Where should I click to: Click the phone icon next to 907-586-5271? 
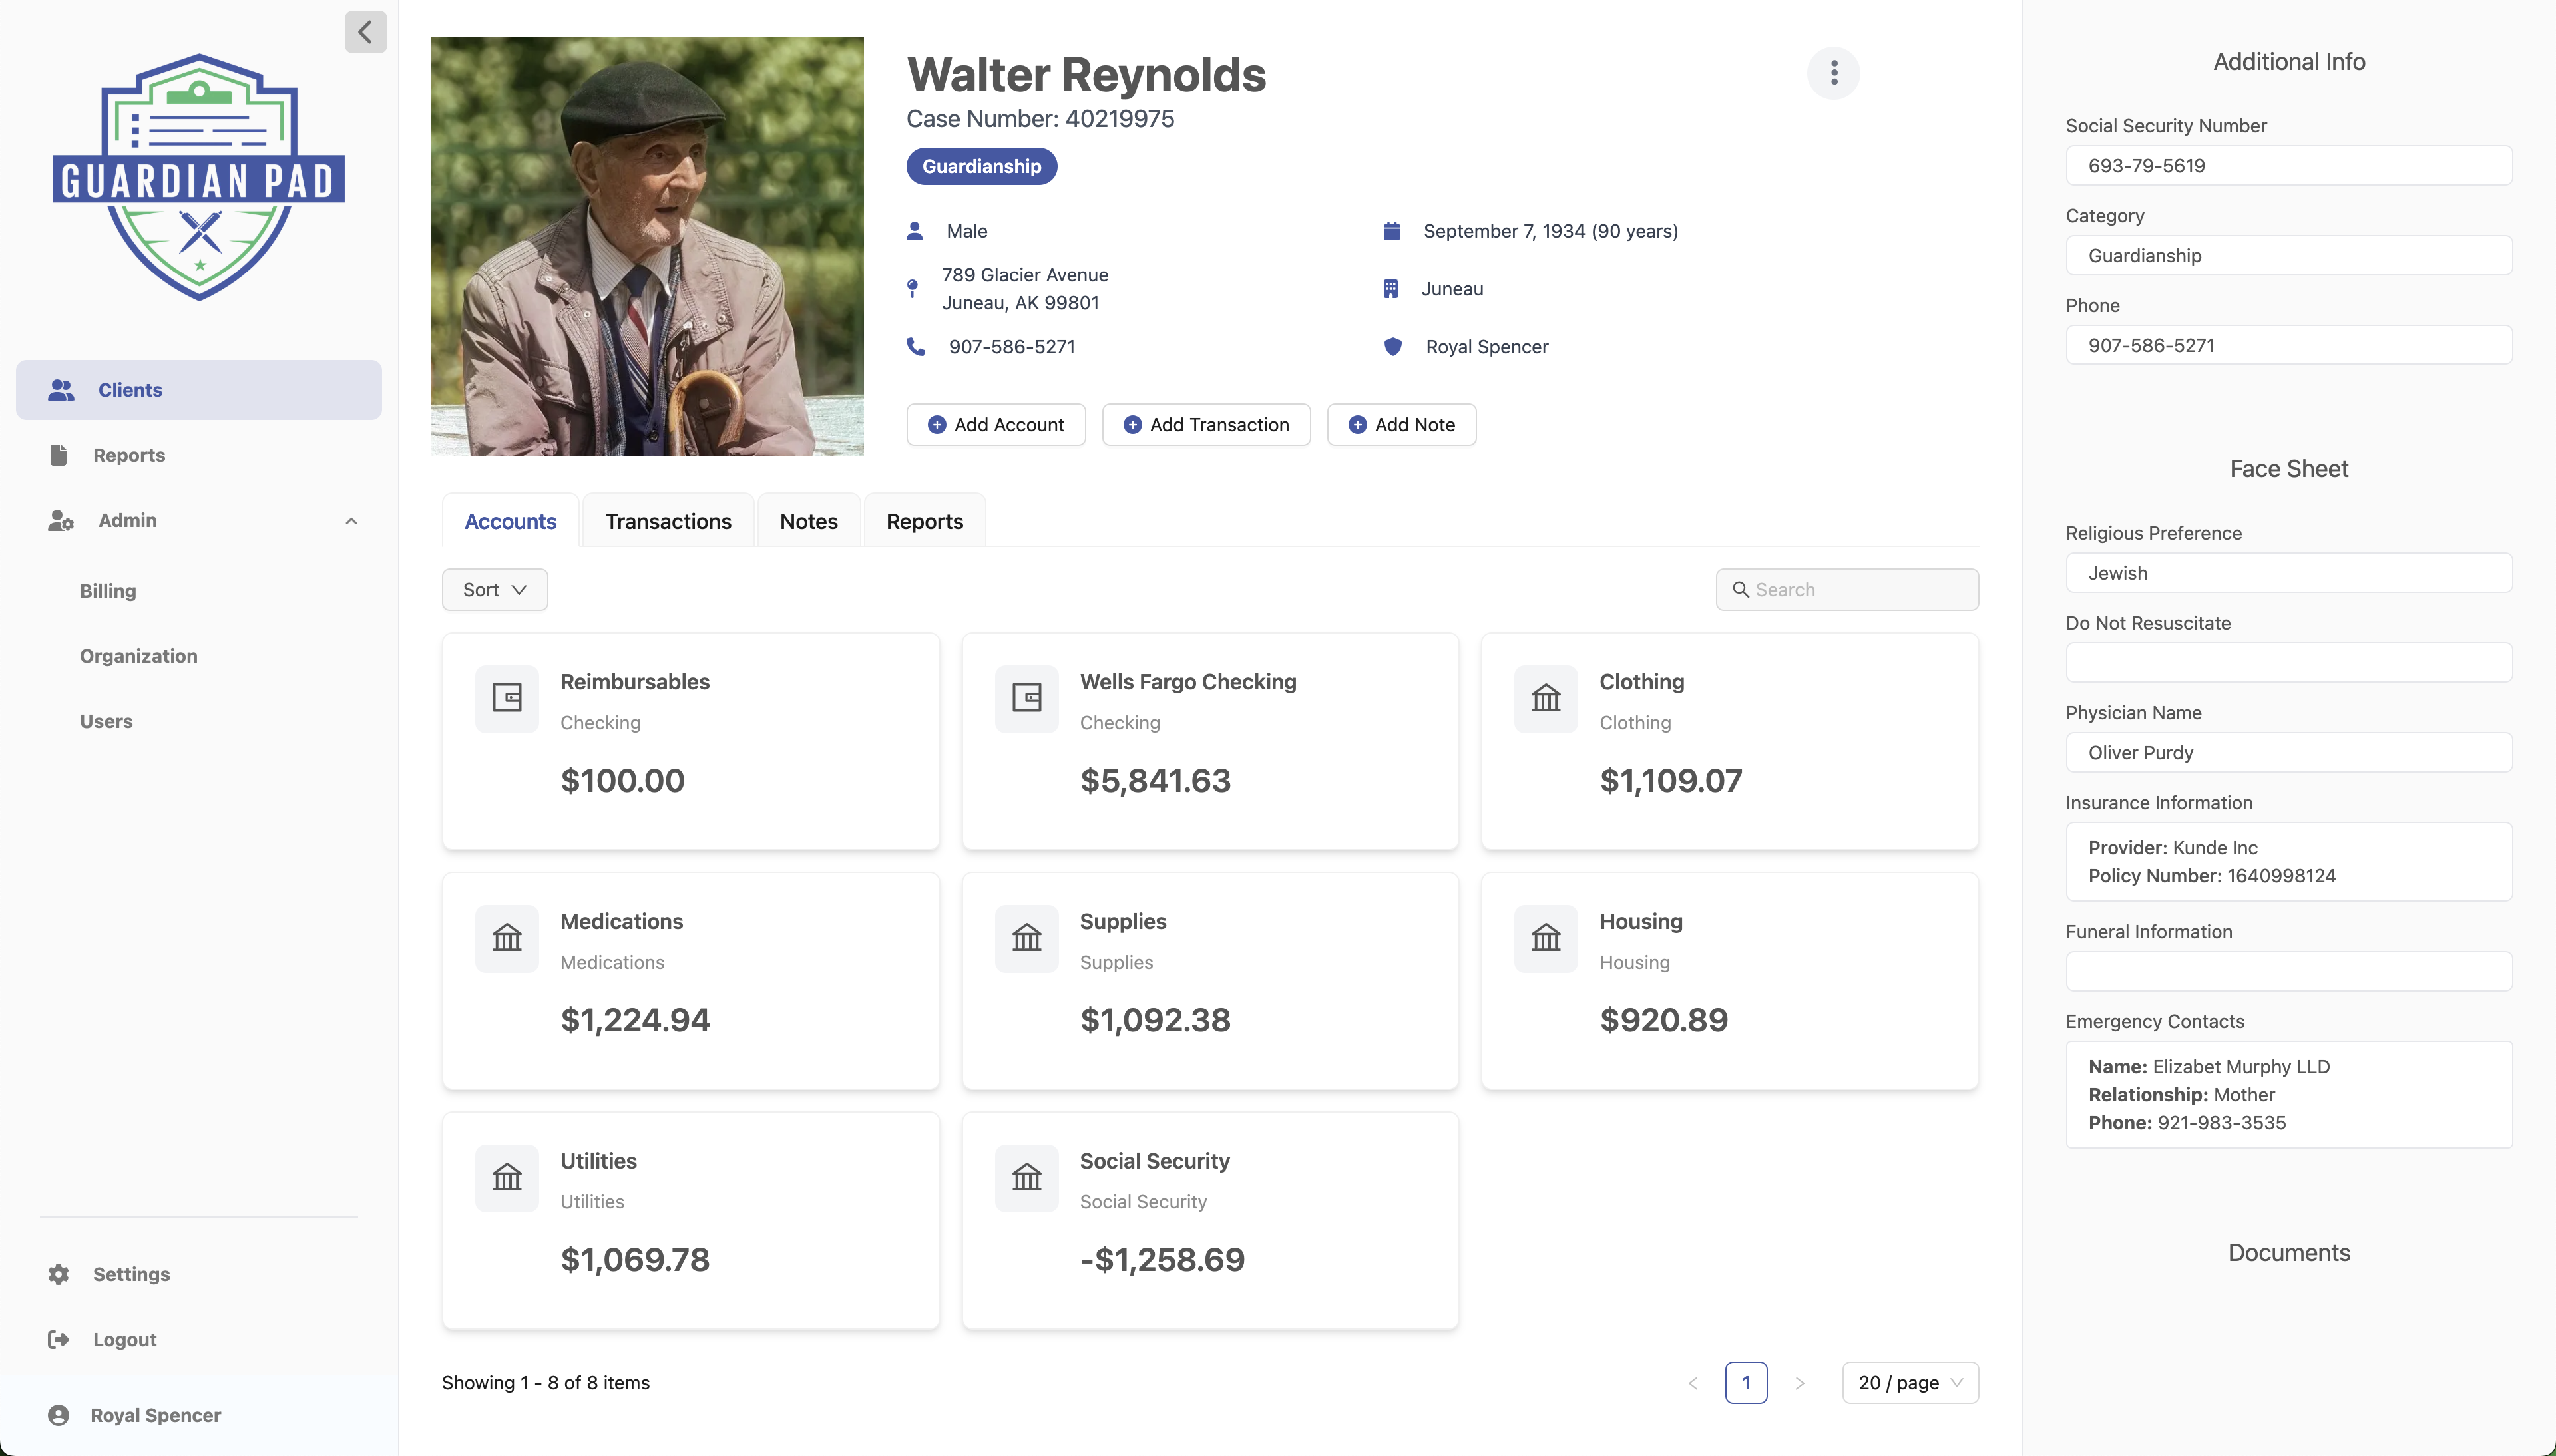pos(916,347)
